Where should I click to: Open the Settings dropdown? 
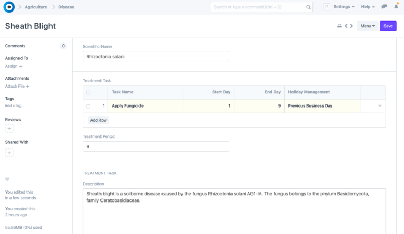pos(344,7)
